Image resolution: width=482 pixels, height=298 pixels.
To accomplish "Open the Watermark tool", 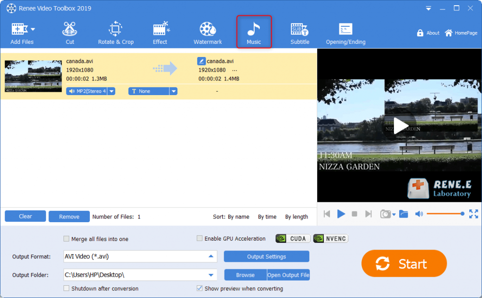I will (x=208, y=33).
